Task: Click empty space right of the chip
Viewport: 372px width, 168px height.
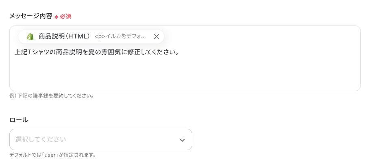Action: pos(260,36)
